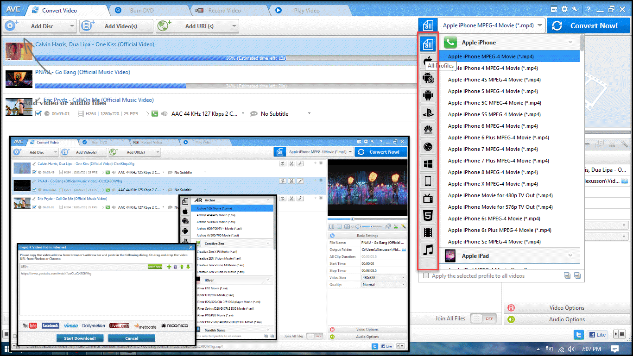The image size is (633, 356).
Task: Open the Add Disc dropdown arrow in main window
Action: [72, 26]
